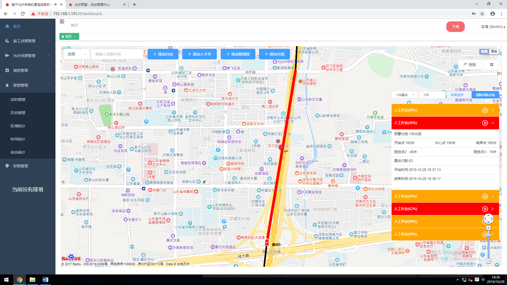This screenshot has width=507, height=285.
Task: Click the 桩点3 marker icon on map
Action: (267, 242)
